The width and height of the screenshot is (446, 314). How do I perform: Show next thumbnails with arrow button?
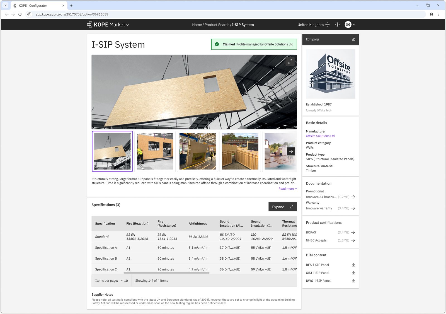(x=291, y=151)
